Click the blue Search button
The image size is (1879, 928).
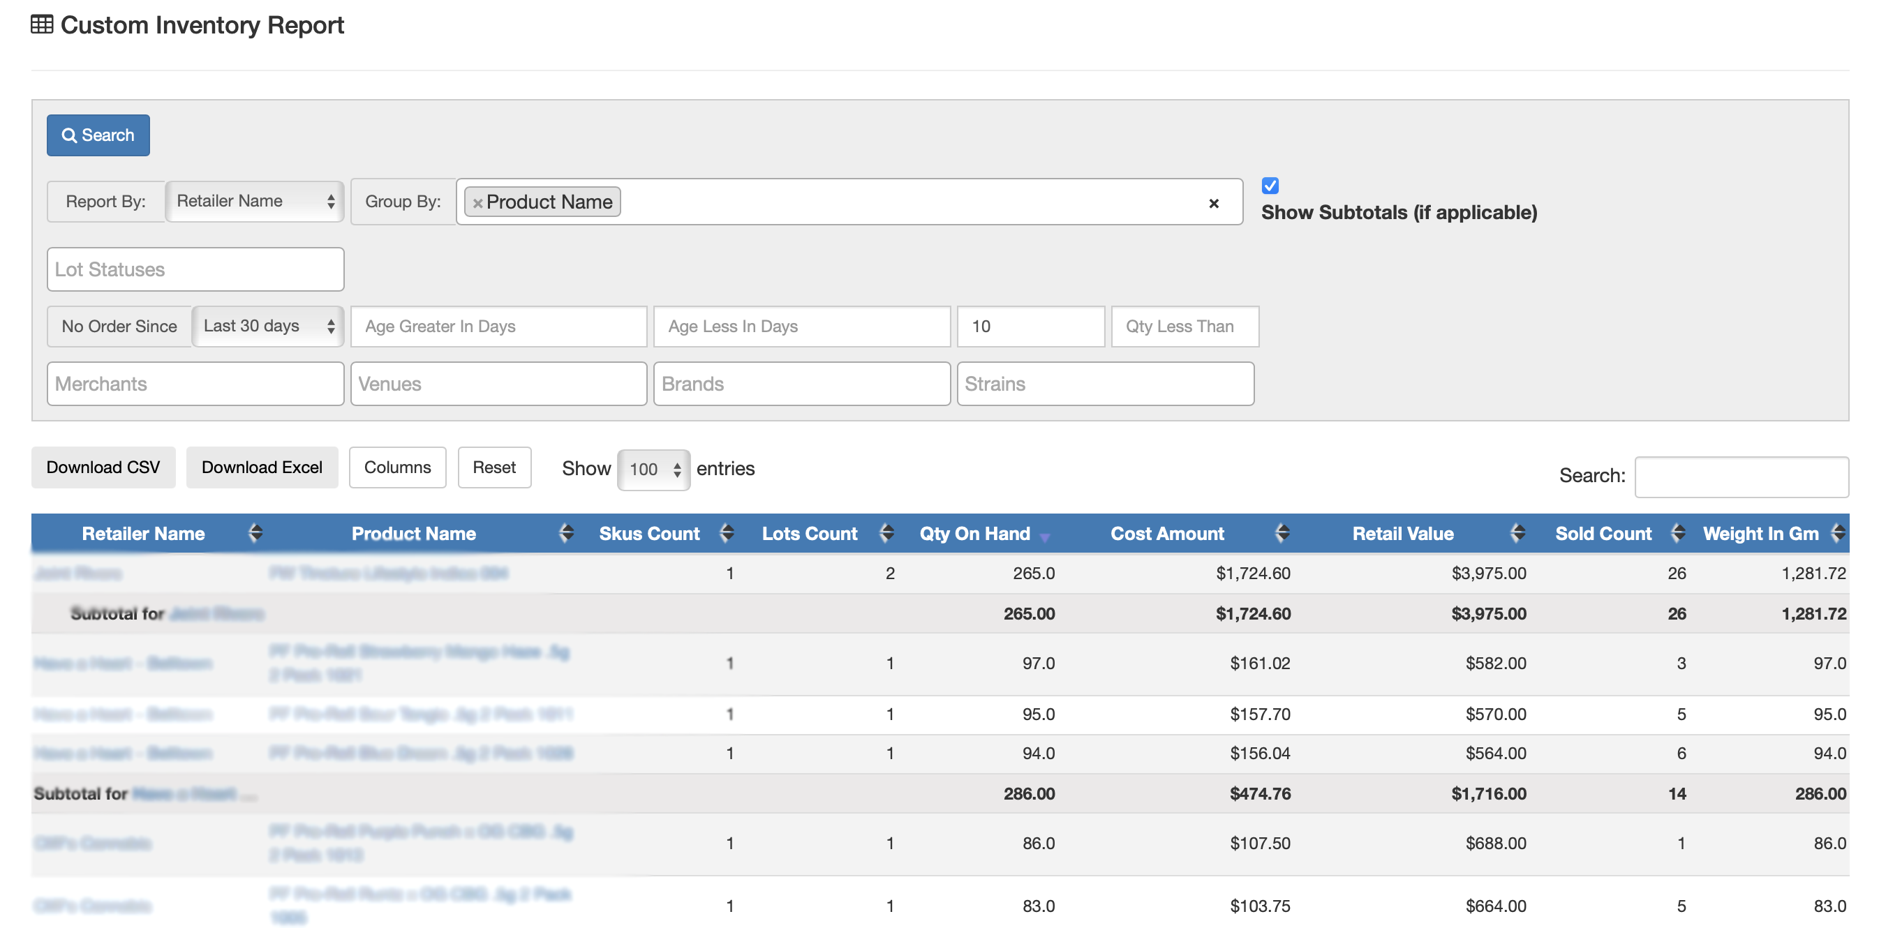98,135
